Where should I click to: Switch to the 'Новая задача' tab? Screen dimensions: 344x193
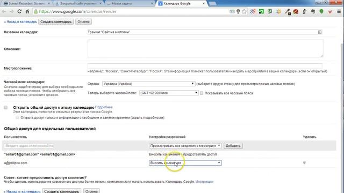pyautogui.click(x=130, y=4)
